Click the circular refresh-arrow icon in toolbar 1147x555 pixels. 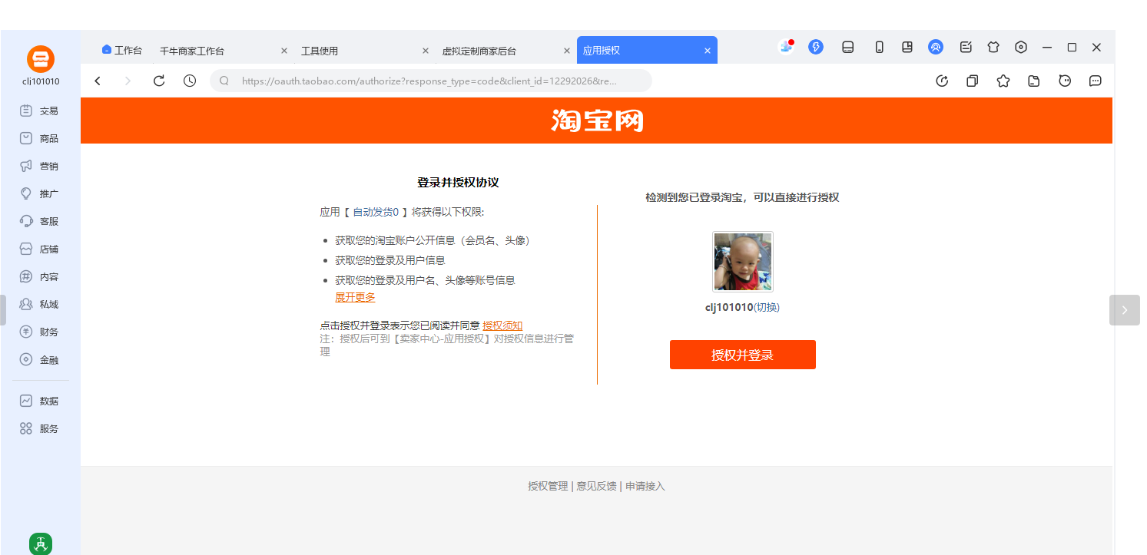[x=941, y=81]
